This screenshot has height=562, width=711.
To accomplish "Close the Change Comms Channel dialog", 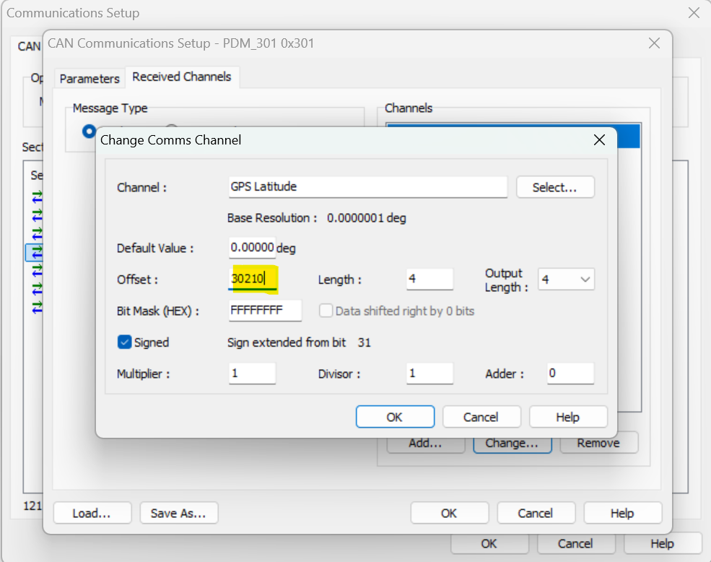I will pyautogui.click(x=598, y=140).
